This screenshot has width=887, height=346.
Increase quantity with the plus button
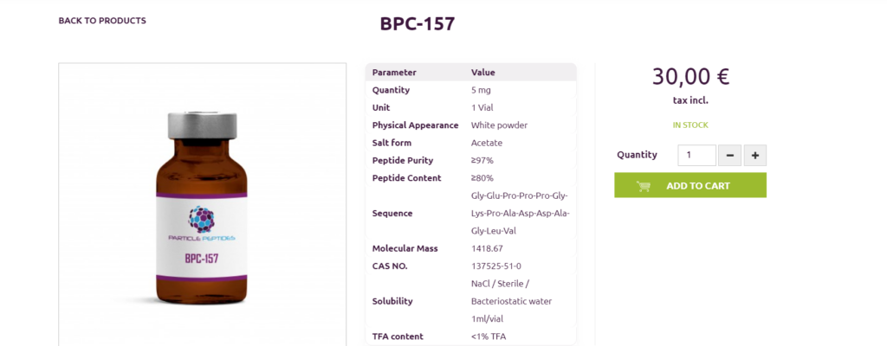click(755, 156)
